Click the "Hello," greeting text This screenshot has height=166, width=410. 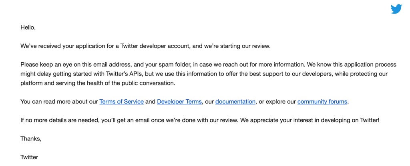pos(28,28)
